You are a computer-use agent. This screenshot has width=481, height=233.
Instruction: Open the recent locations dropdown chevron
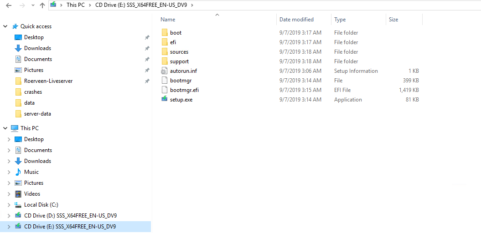(32, 6)
